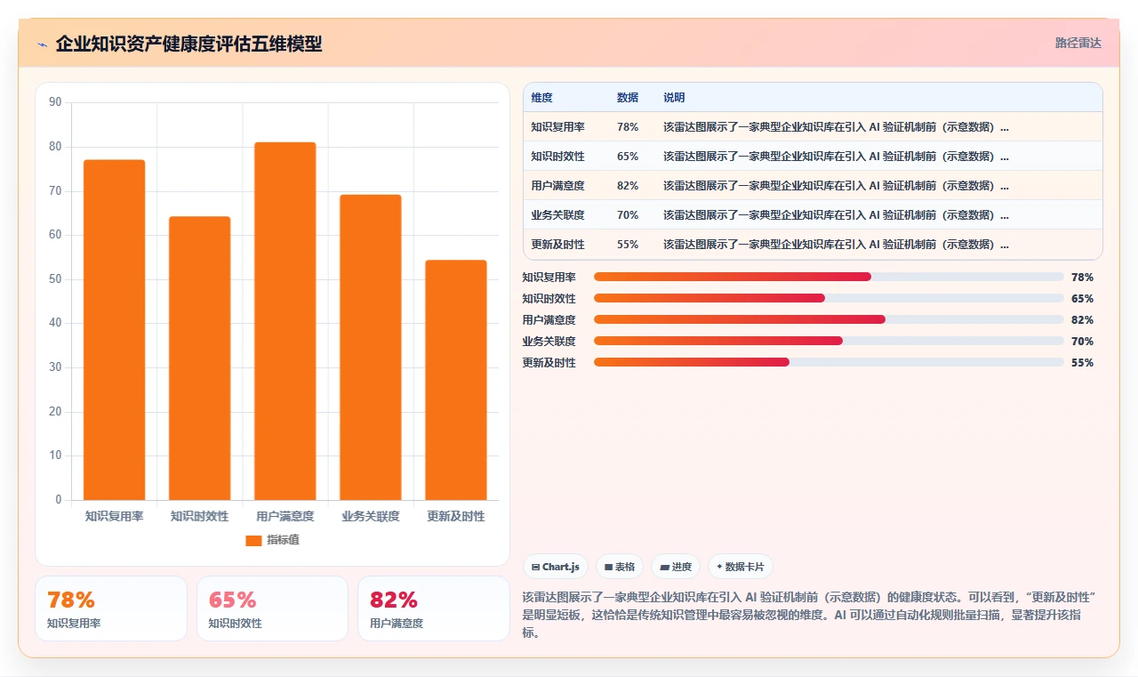Click the 用户满意度 bar in the chart
1138x677 pixels.
pos(285,321)
